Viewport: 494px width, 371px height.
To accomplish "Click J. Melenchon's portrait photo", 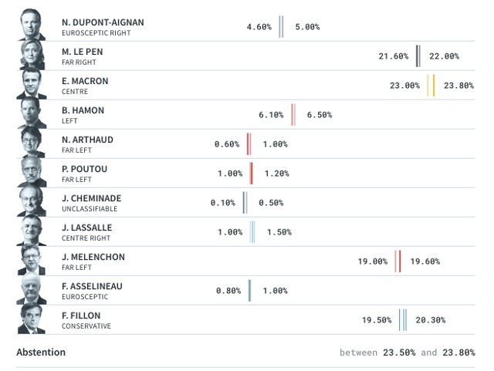I will (x=32, y=261).
